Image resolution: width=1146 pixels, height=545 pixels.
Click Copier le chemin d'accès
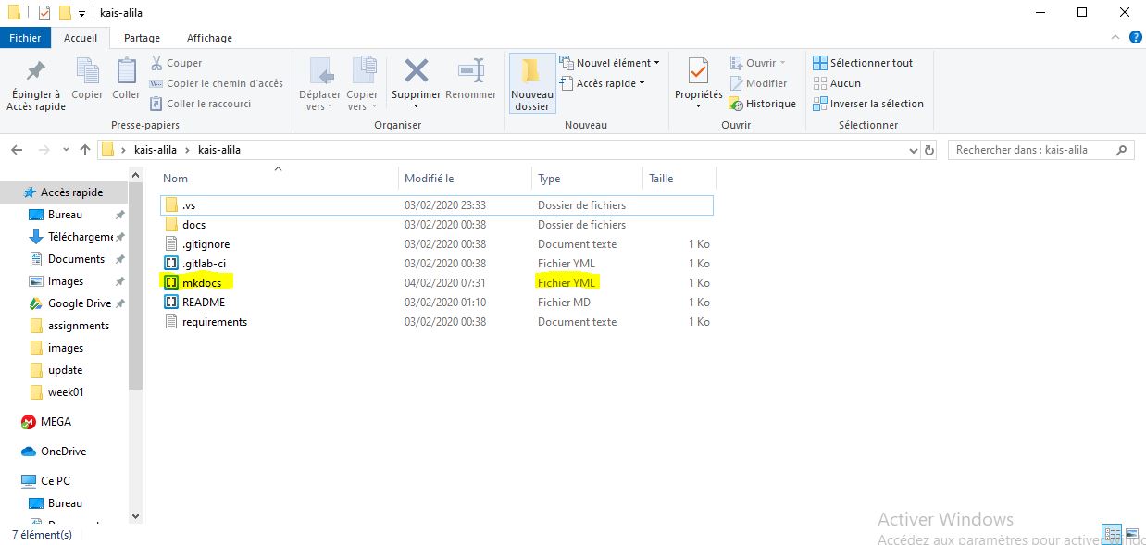[x=217, y=83]
